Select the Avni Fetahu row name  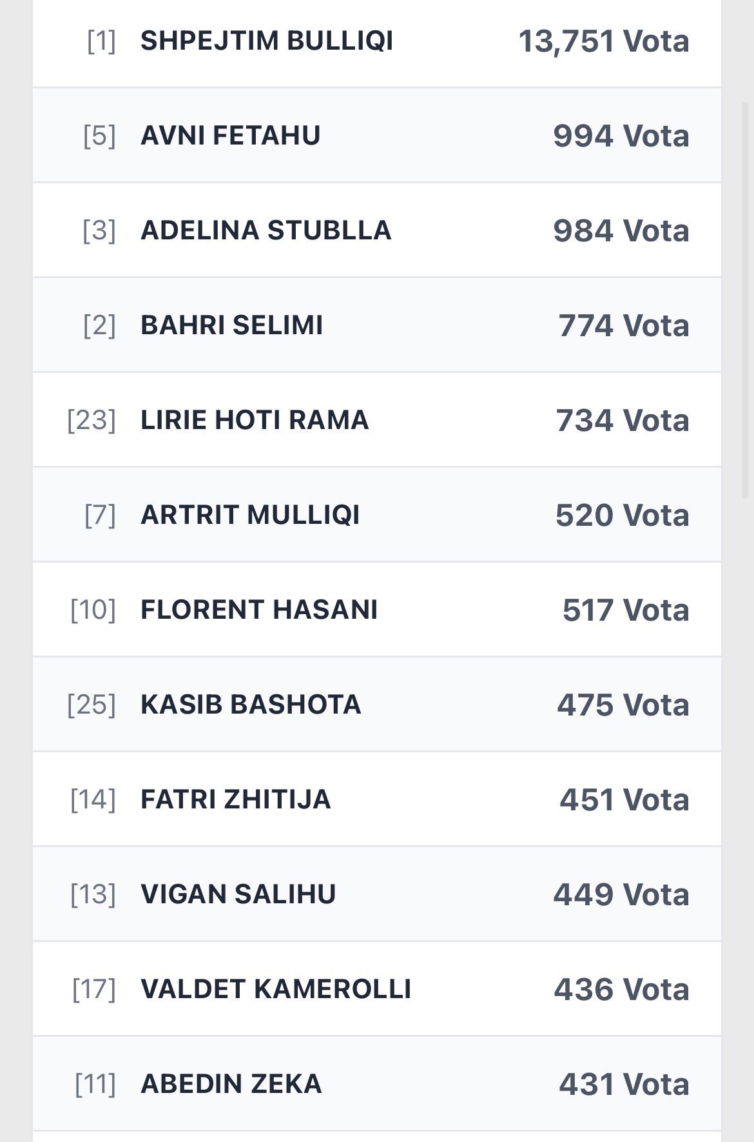(230, 136)
